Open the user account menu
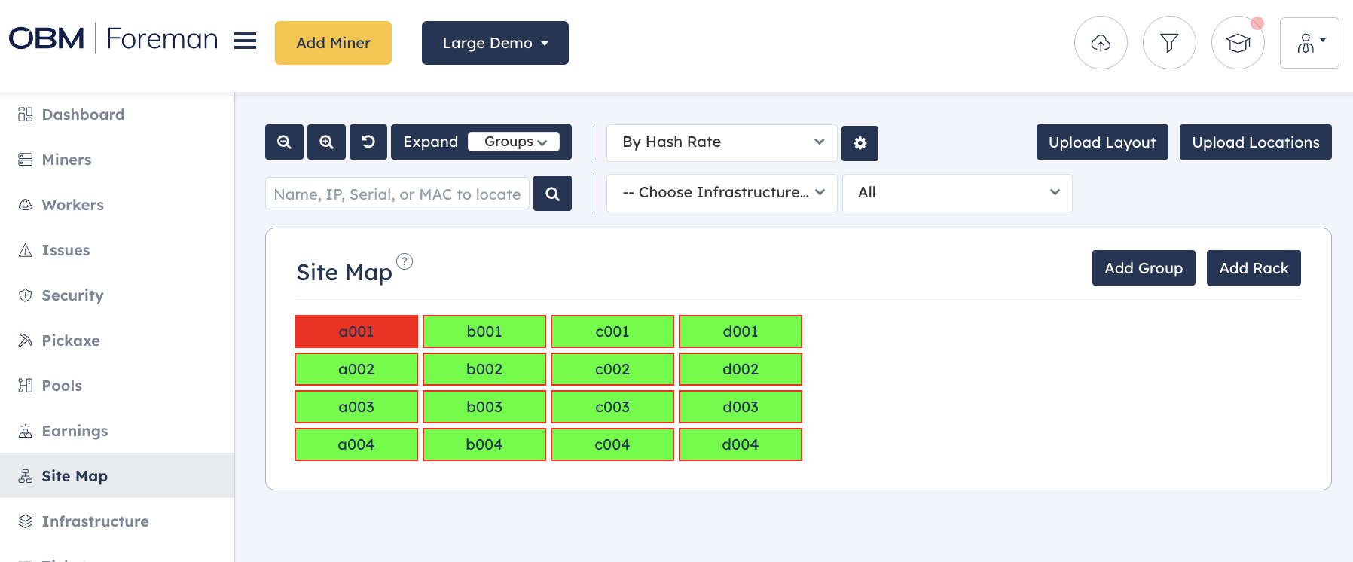The width and height of the screenshot is (1353, 562). pyautogui.click(x=1309, y=43)
